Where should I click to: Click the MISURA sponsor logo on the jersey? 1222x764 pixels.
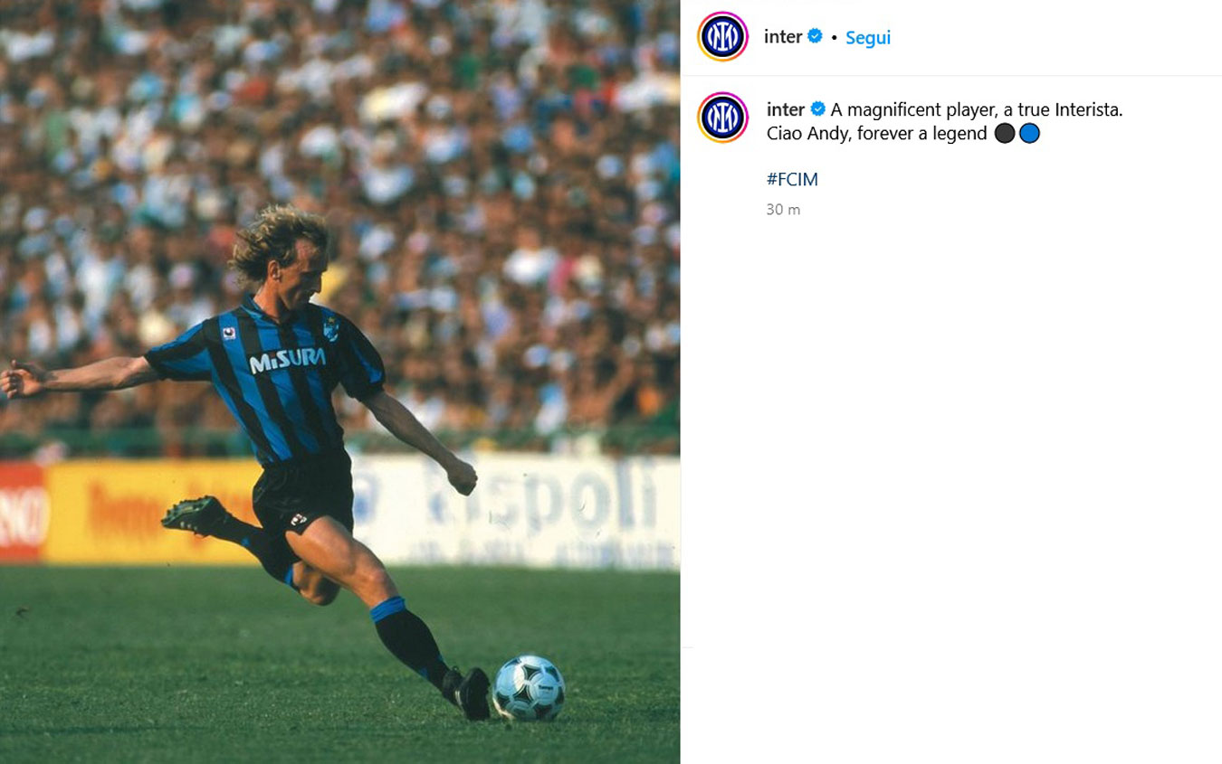(x=287, y=360)
